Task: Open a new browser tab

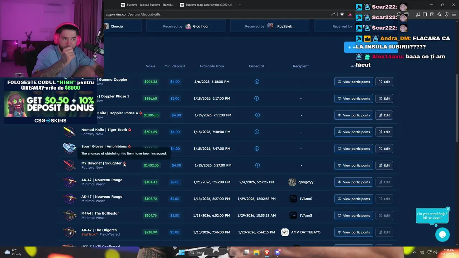Action: [x=240, y=5]
